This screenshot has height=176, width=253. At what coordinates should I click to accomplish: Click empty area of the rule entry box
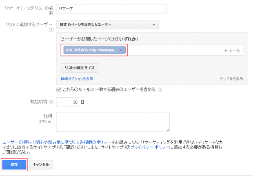(x=171, y=50)
